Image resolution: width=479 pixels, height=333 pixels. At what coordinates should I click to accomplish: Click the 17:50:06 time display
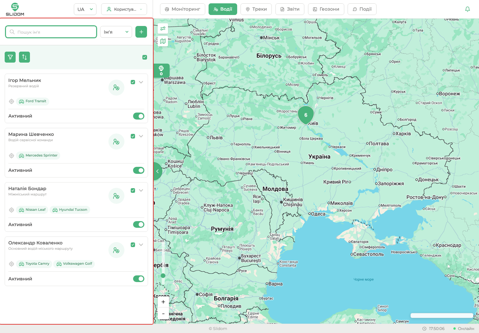coord(437,329)
